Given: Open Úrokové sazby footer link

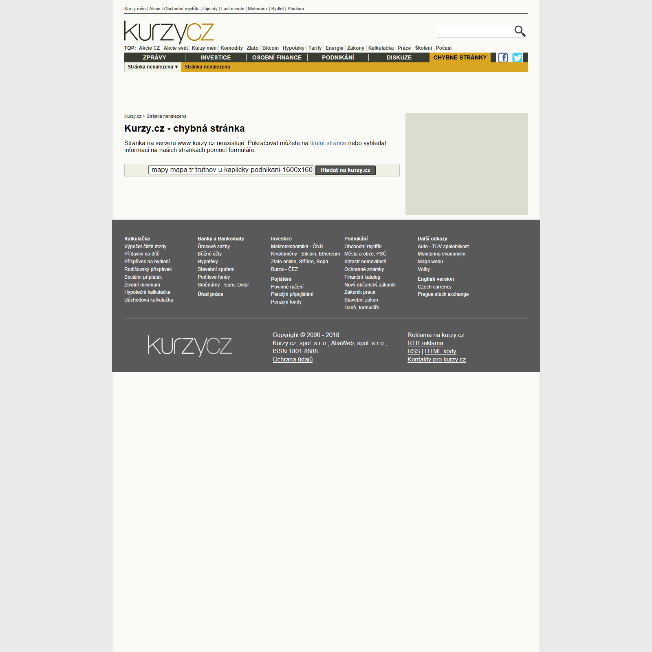Looking at the screenshot, I should coord(214,247).
